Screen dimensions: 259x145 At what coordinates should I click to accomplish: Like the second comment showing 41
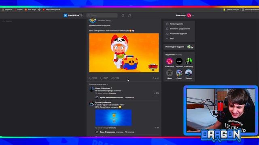pyautogui.click(x=157, y=128)
